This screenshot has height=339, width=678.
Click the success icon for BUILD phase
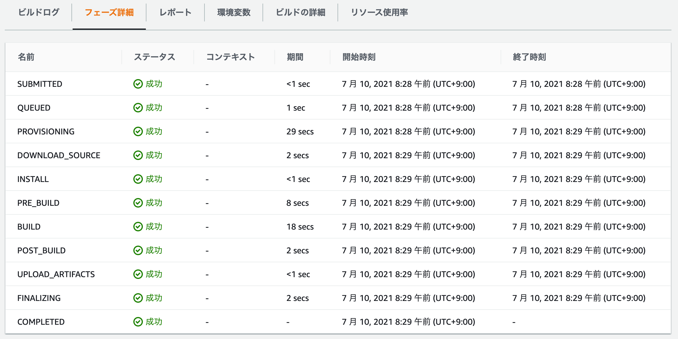pyautogui.click(x=138, y=226)
